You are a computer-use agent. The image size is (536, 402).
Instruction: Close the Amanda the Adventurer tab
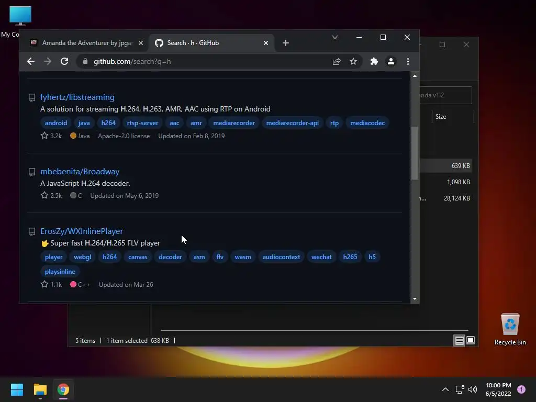[140, 43]
